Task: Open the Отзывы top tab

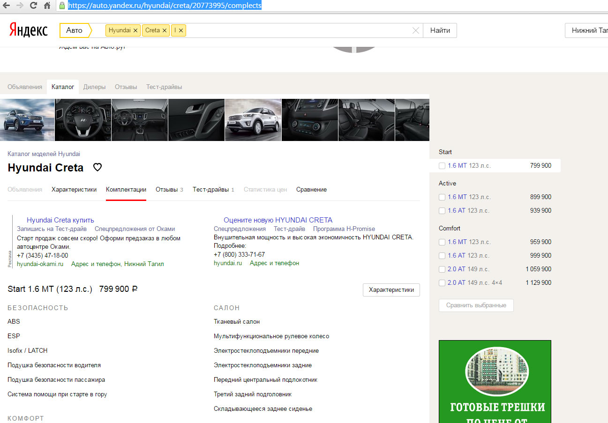Action: click(x=126, y=87)
